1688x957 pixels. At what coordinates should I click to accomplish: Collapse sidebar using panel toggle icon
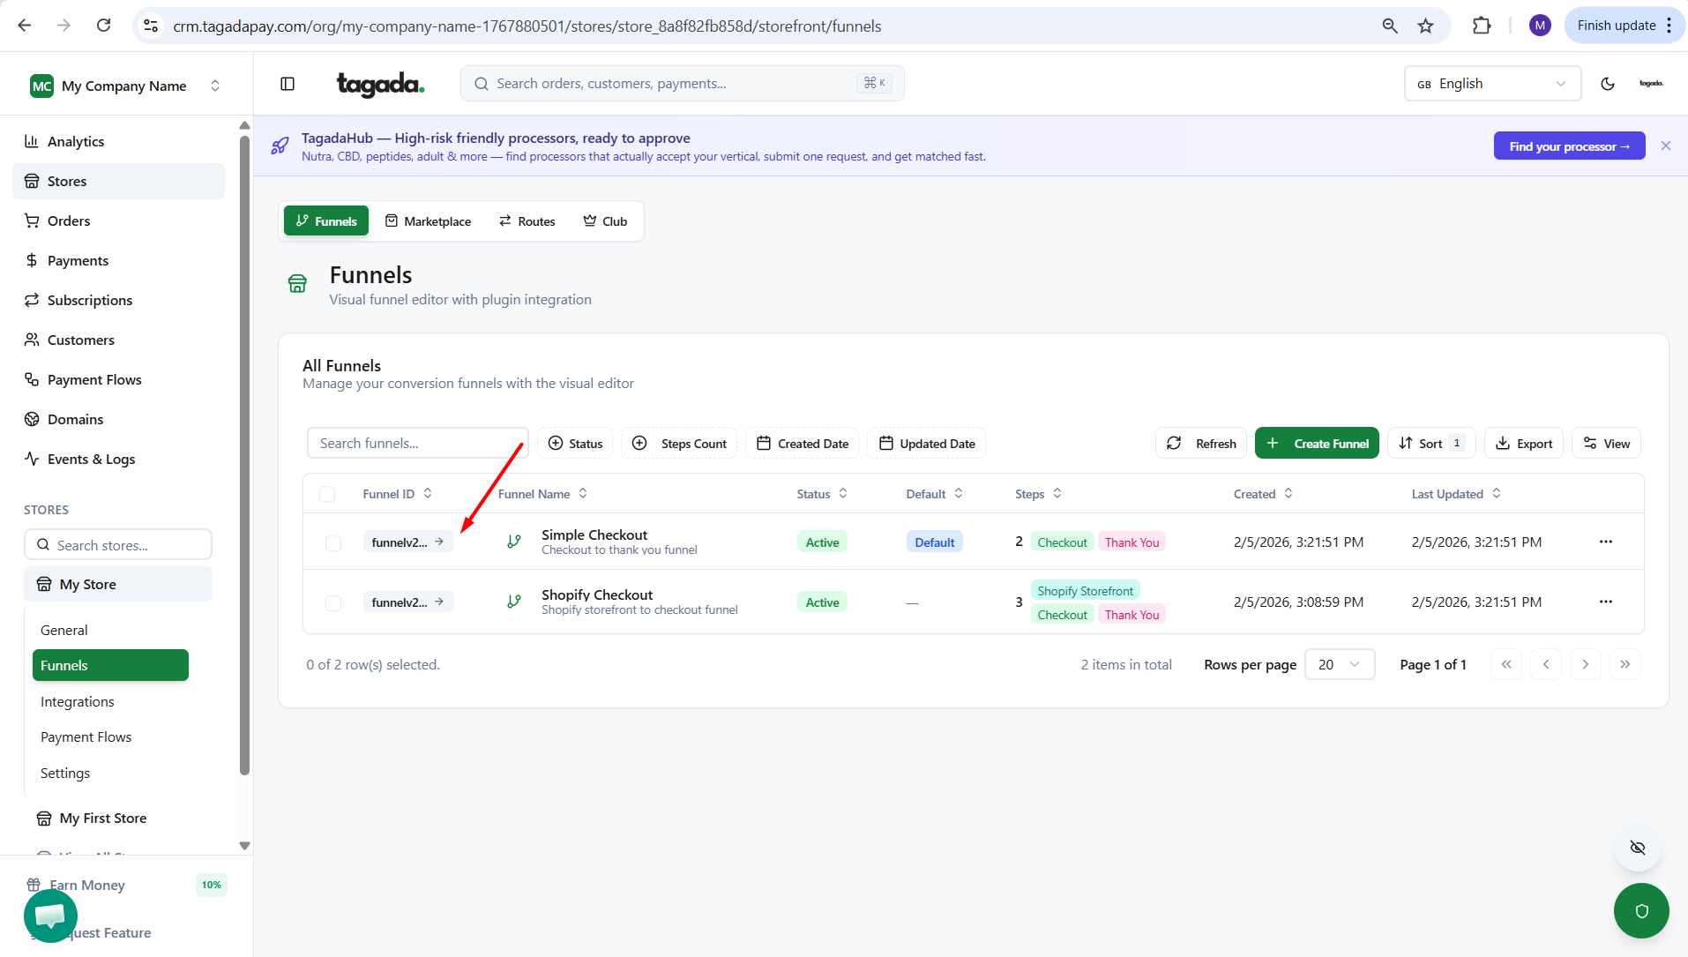(288, 84)
